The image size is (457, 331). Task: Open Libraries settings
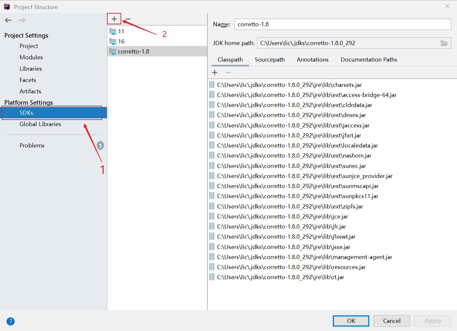point(31,69)
